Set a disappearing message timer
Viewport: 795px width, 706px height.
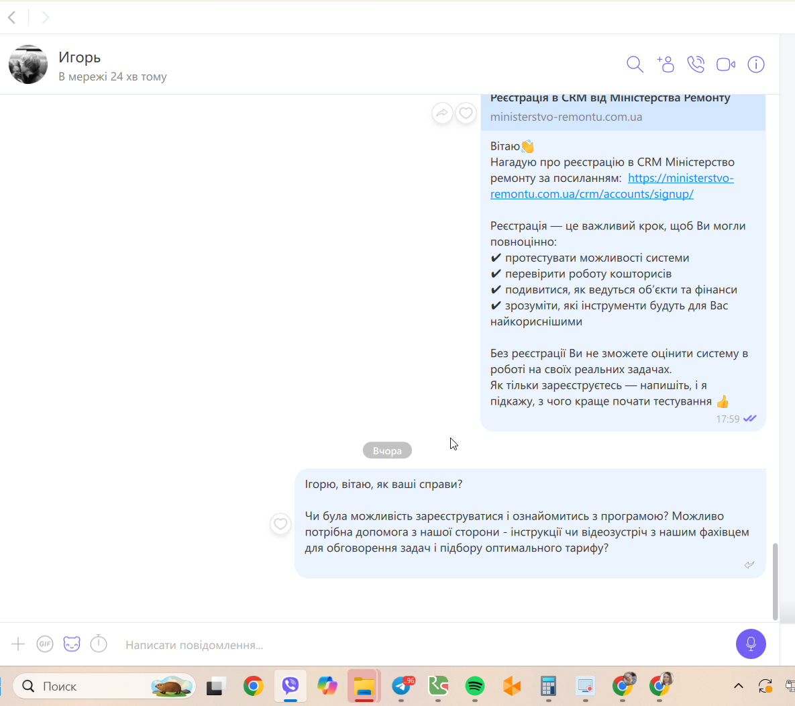click(99, 644)
